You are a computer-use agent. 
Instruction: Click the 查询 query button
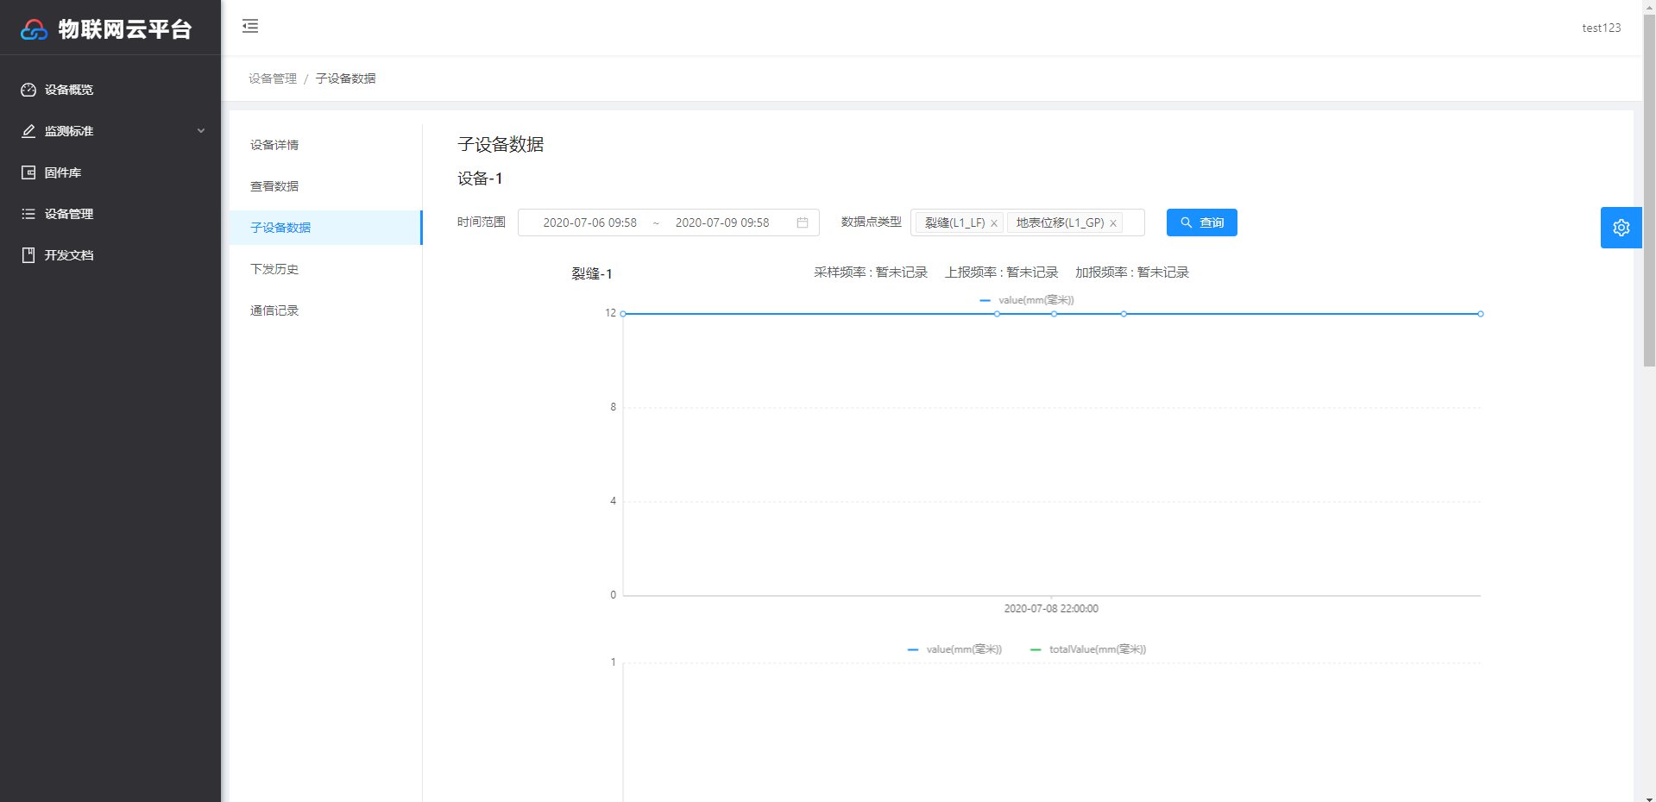[1201, 222]
